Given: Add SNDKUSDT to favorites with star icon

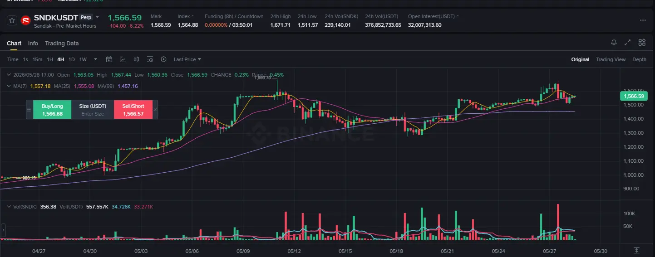Looking at the screenshot, I should (12, 20).
